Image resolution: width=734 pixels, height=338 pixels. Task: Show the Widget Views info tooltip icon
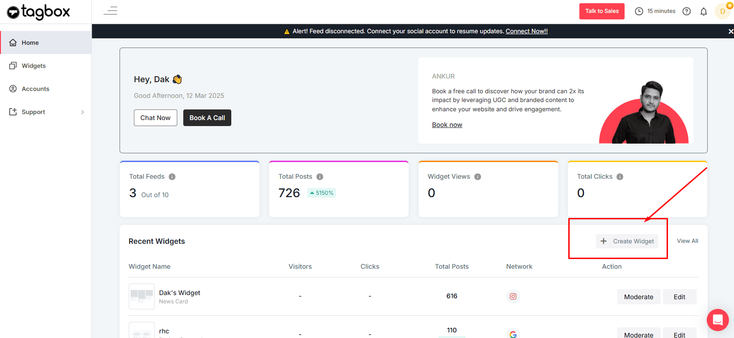[478, 177]
